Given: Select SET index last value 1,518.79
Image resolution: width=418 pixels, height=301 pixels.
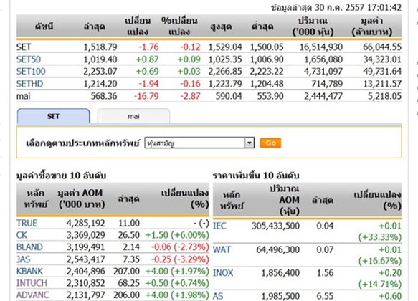Looking at the screenshot, I should [100, 47].
